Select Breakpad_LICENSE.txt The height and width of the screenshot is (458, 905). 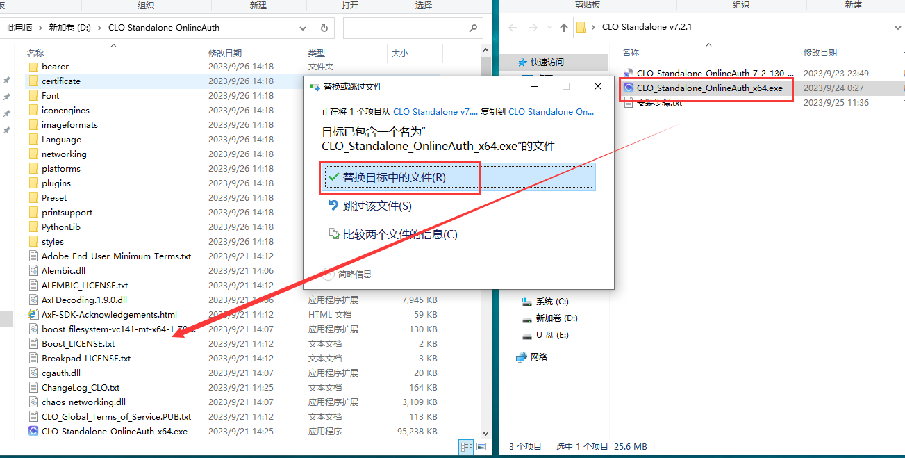[x=86, y=359]
